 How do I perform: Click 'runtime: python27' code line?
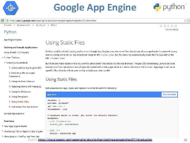[58, 103]
